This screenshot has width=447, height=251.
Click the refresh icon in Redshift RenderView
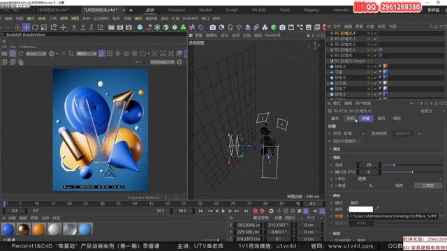coord(21,54)
